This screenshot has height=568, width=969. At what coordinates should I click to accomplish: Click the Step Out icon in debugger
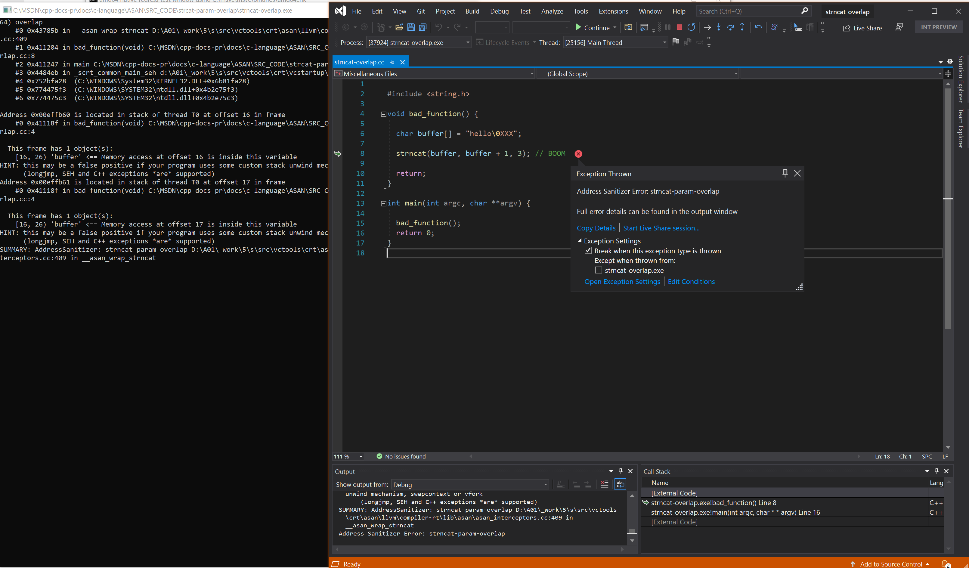(x=742, y=26)
